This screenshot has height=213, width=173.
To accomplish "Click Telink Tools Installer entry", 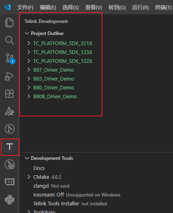I will [56, 203].
